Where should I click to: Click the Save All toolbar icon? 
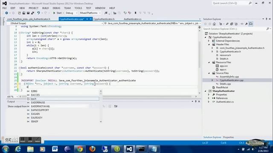32,13
